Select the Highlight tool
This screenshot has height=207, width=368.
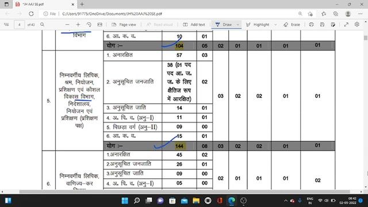258,24
